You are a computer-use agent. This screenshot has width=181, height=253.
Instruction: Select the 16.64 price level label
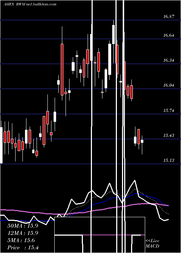click(169, 35)
